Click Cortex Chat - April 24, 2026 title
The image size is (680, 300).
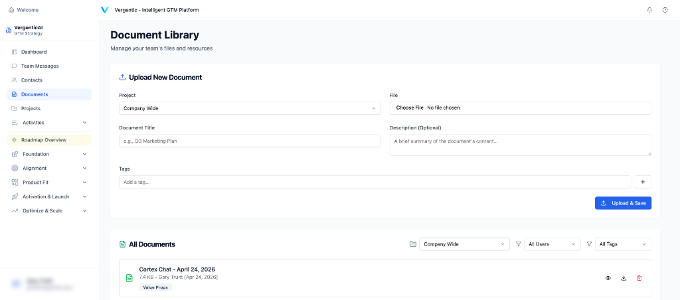coord(177,269)
